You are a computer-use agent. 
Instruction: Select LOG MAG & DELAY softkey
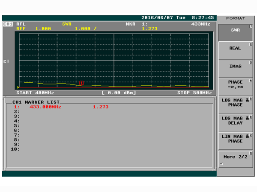pyautogui.click(x=235, y=123)
